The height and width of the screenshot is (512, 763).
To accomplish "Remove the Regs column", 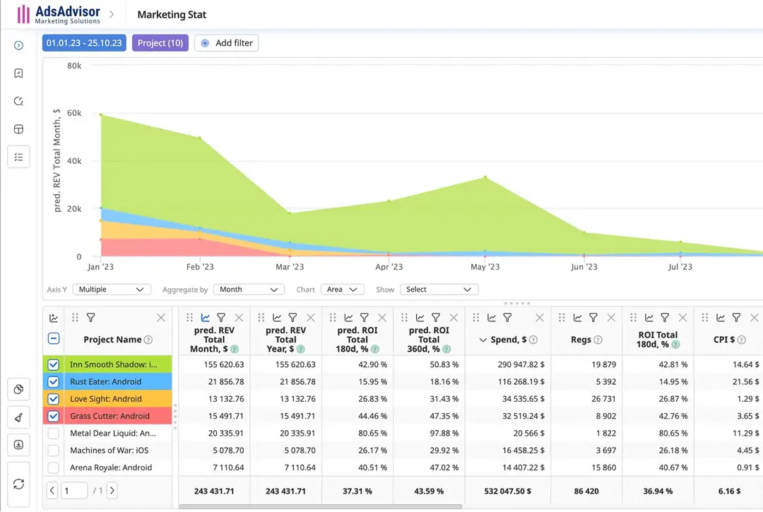I will [x=611, y=318].
